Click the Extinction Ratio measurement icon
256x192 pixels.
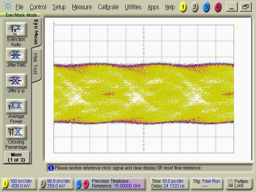16,29
